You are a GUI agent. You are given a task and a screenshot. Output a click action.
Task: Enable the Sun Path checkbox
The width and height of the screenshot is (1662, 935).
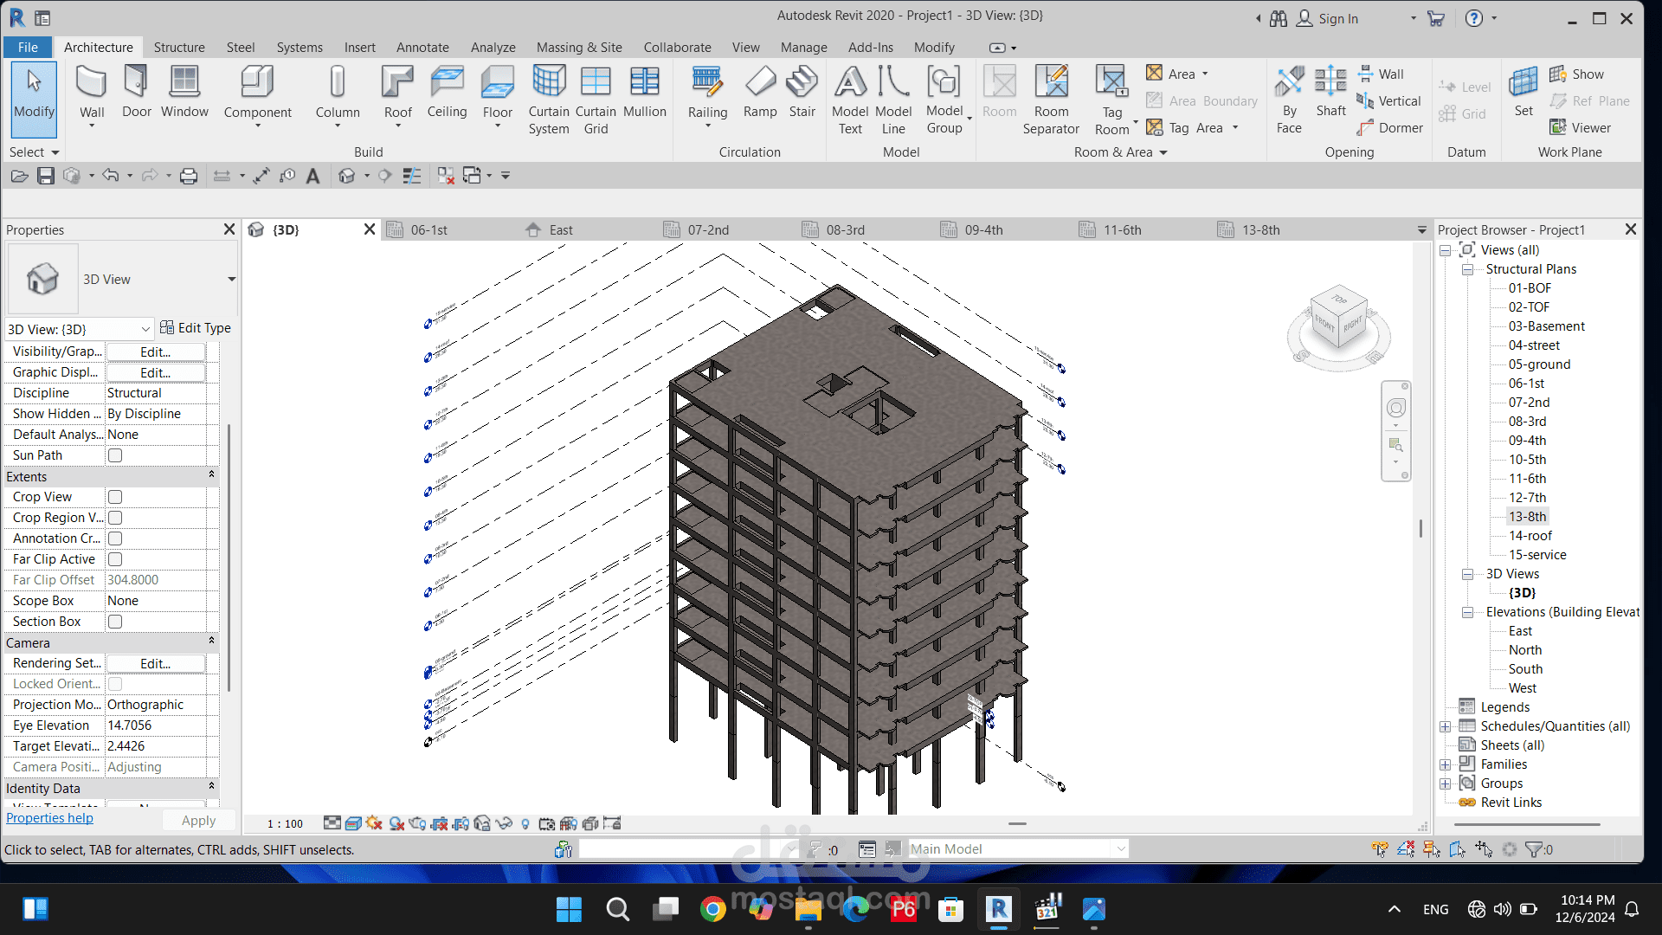click(x=115, y=455)
